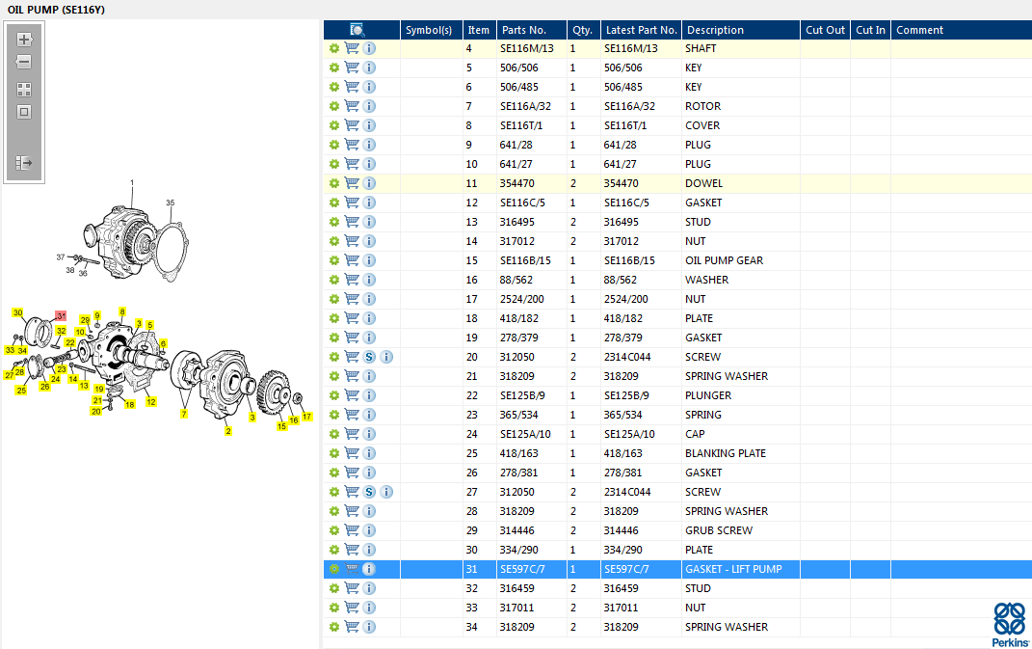Add BLANKING PLATE 418/163 to cart
The width and height of the screenshot is (1032, 649).
352,453
